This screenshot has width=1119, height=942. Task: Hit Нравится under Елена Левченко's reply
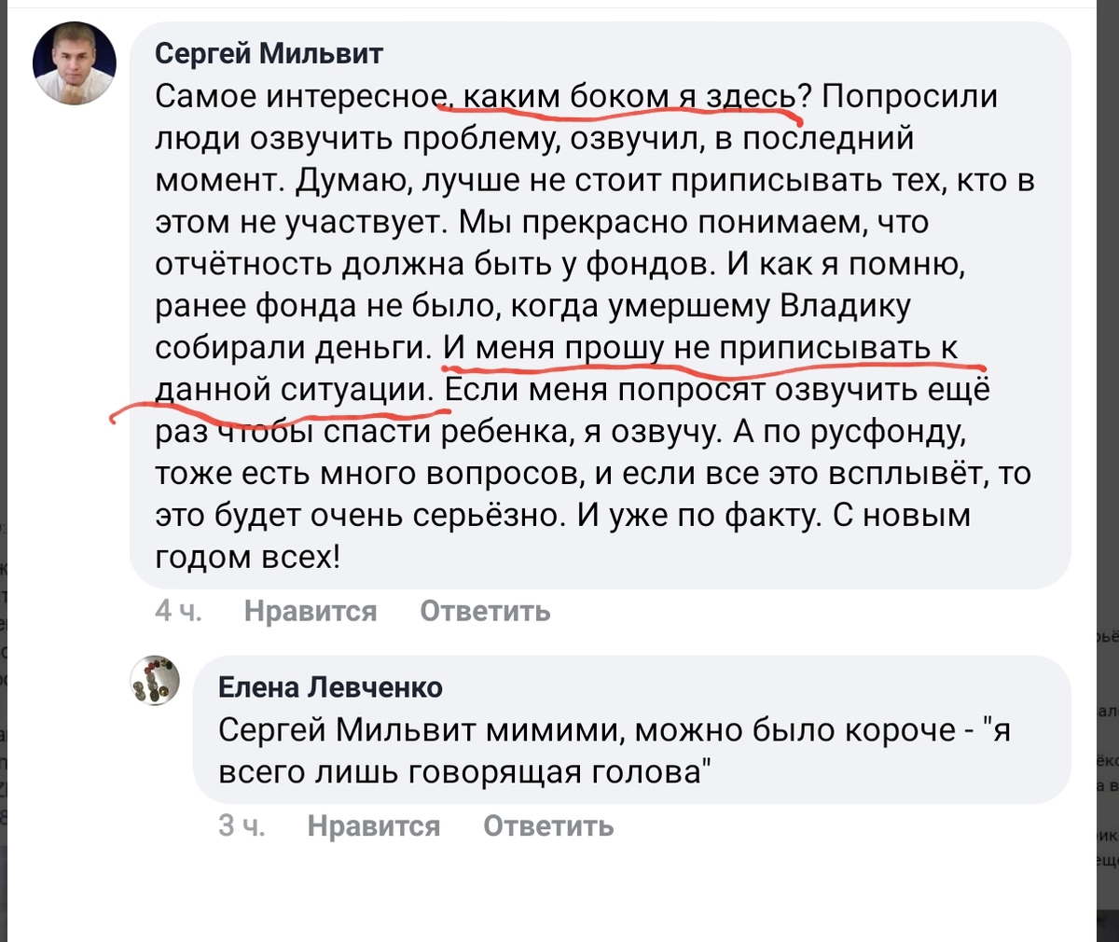(x=373, y=825)
